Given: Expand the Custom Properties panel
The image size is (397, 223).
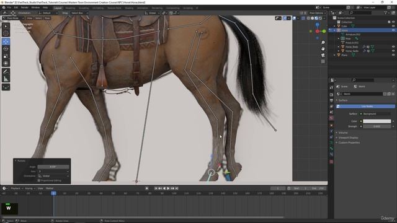Looking at the screenshot, I should 349,142.
